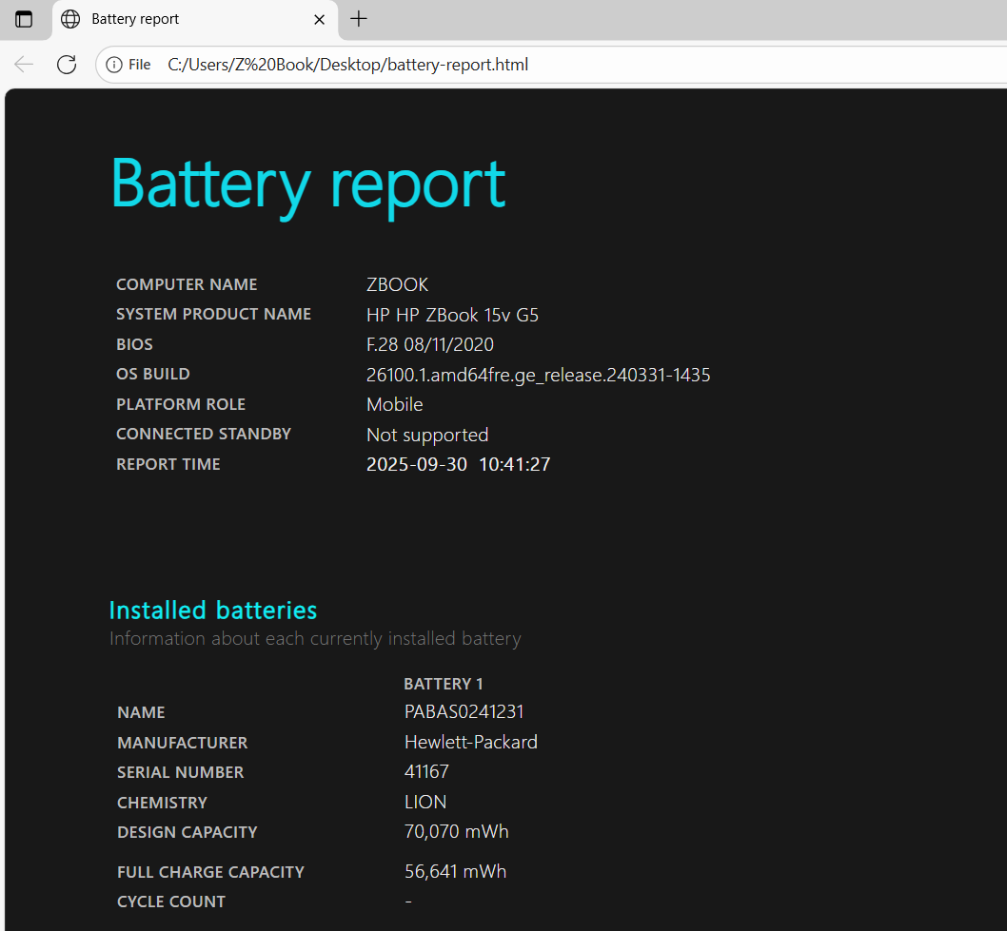Screen dimensions: 1007x931
Task: Click the serial number 41167
Action: coord(425,771)
